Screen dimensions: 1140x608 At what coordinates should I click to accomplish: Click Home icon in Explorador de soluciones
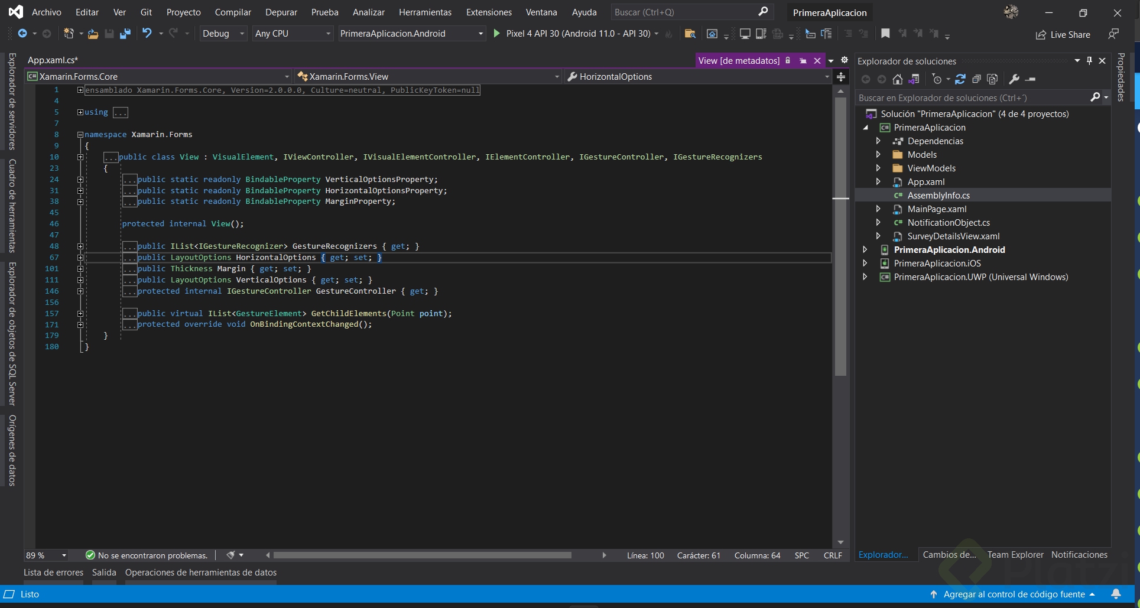[897, 79]
